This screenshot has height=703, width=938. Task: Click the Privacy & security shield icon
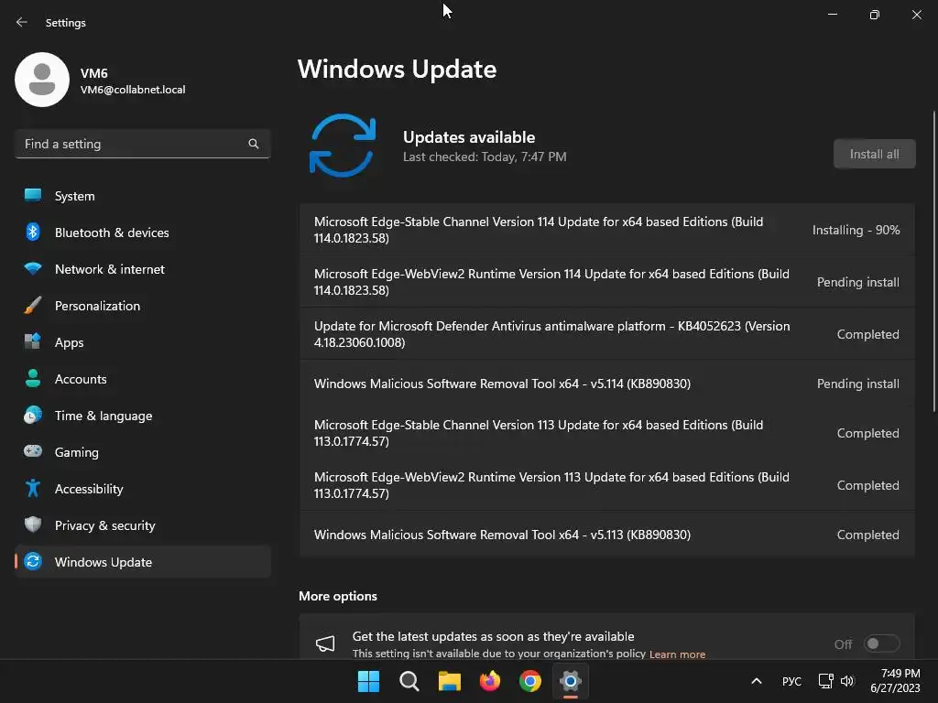click(33, 525)
